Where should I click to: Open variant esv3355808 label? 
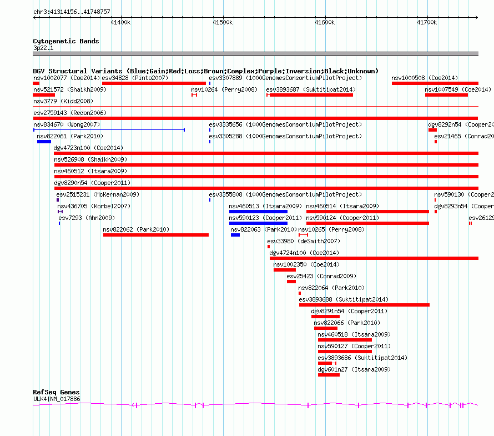[285, 194]
